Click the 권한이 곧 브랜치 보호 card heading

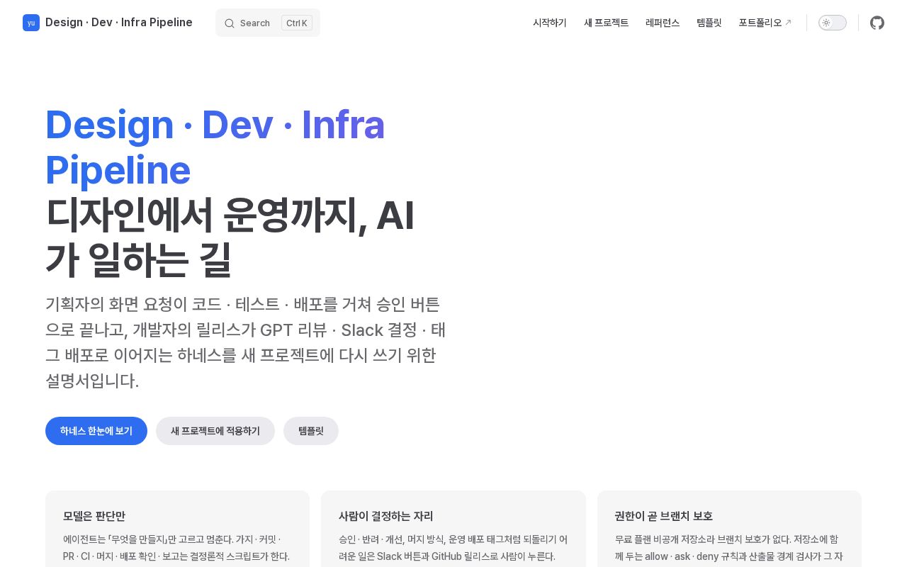click(x=664, y=516)
